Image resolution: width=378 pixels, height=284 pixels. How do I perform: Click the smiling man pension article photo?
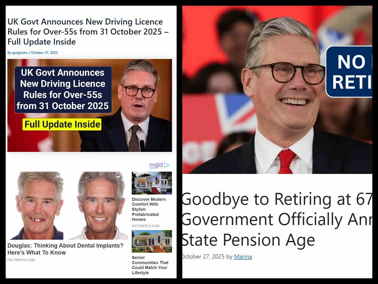277,90
